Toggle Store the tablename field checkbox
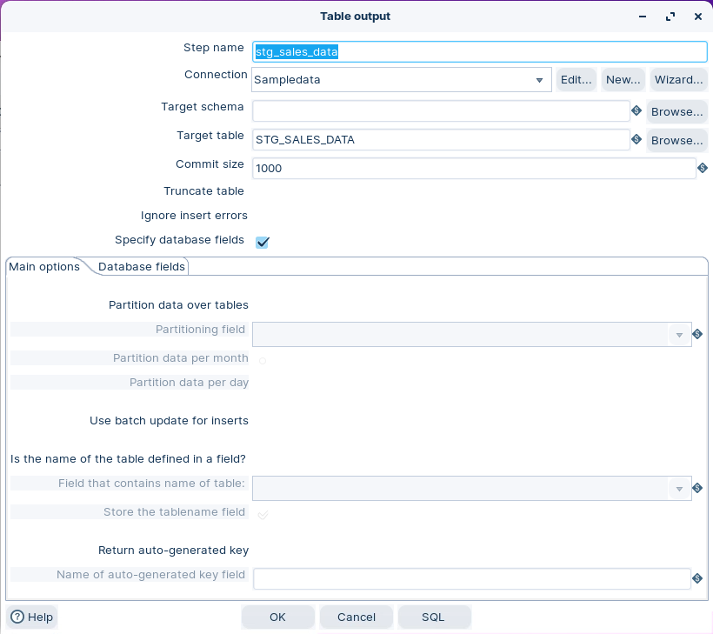 [263, 514]
